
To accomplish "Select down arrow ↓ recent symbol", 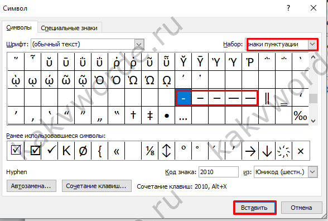I will pyautogui.click(x=267, y=151).
